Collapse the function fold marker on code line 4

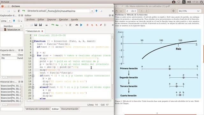point(33,41)
